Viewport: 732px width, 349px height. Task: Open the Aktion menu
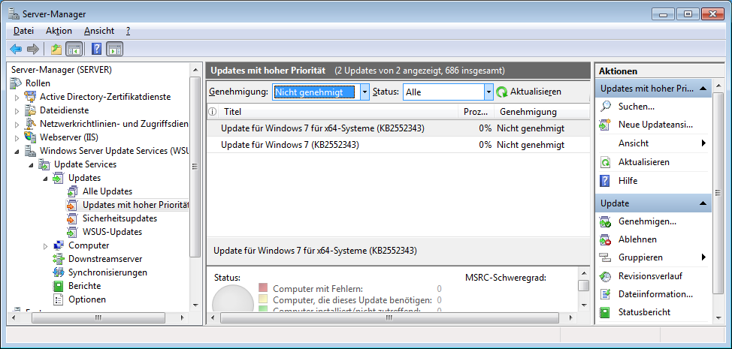point(59,31)
